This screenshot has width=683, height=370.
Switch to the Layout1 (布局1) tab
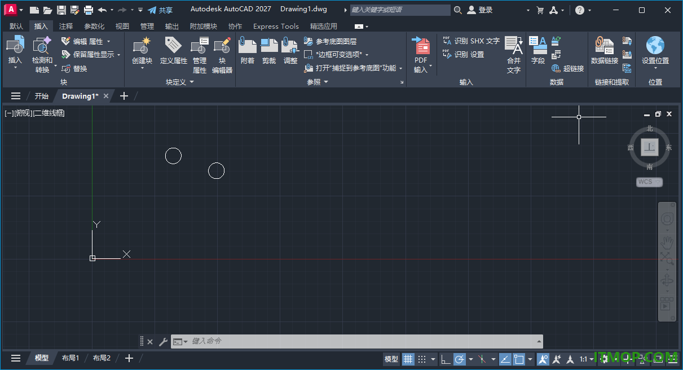coord(70,358)
